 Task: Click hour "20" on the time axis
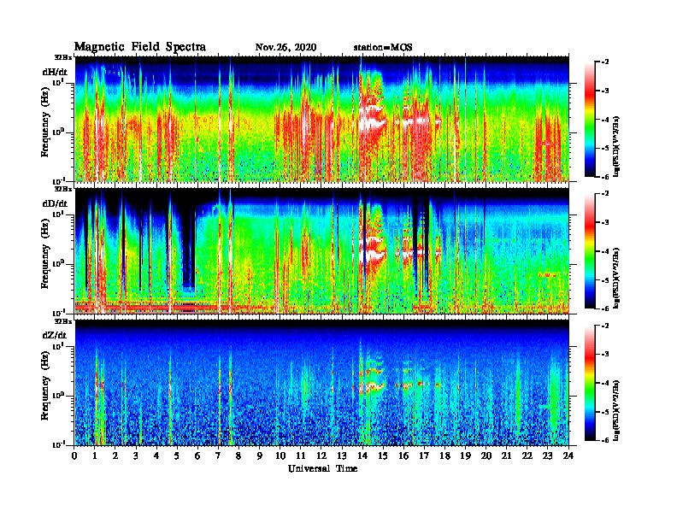tap(486, 455)
